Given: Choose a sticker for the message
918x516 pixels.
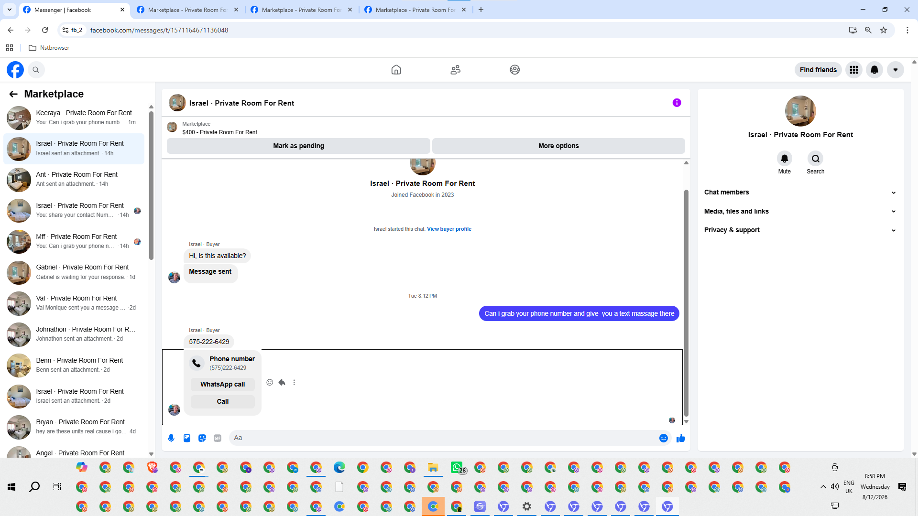Looking at the screenshot, I should 202,438.
